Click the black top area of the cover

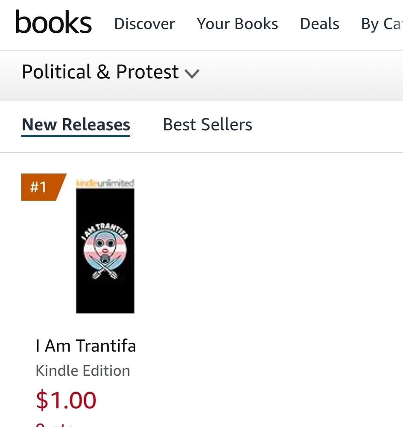(x=105, y=203)
